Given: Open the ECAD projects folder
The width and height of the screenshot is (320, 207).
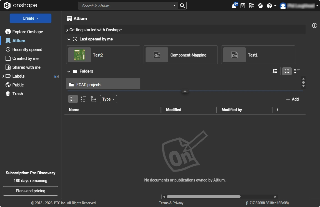Looking at the screenshot, I should (x=103, y=83).
